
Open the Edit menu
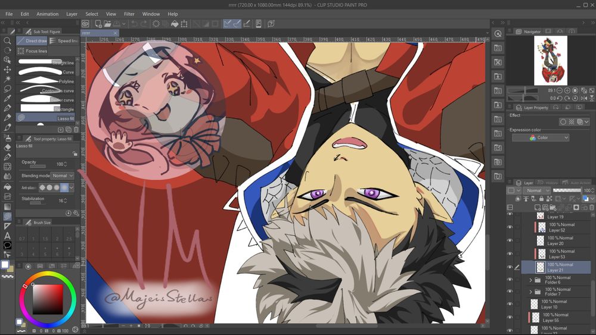(x=24, y=14)
